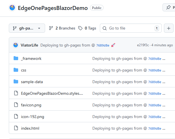The height and width of the screenshot is (139, 175).
Task: View the 0 Tags list
Action: coord(87,28)
